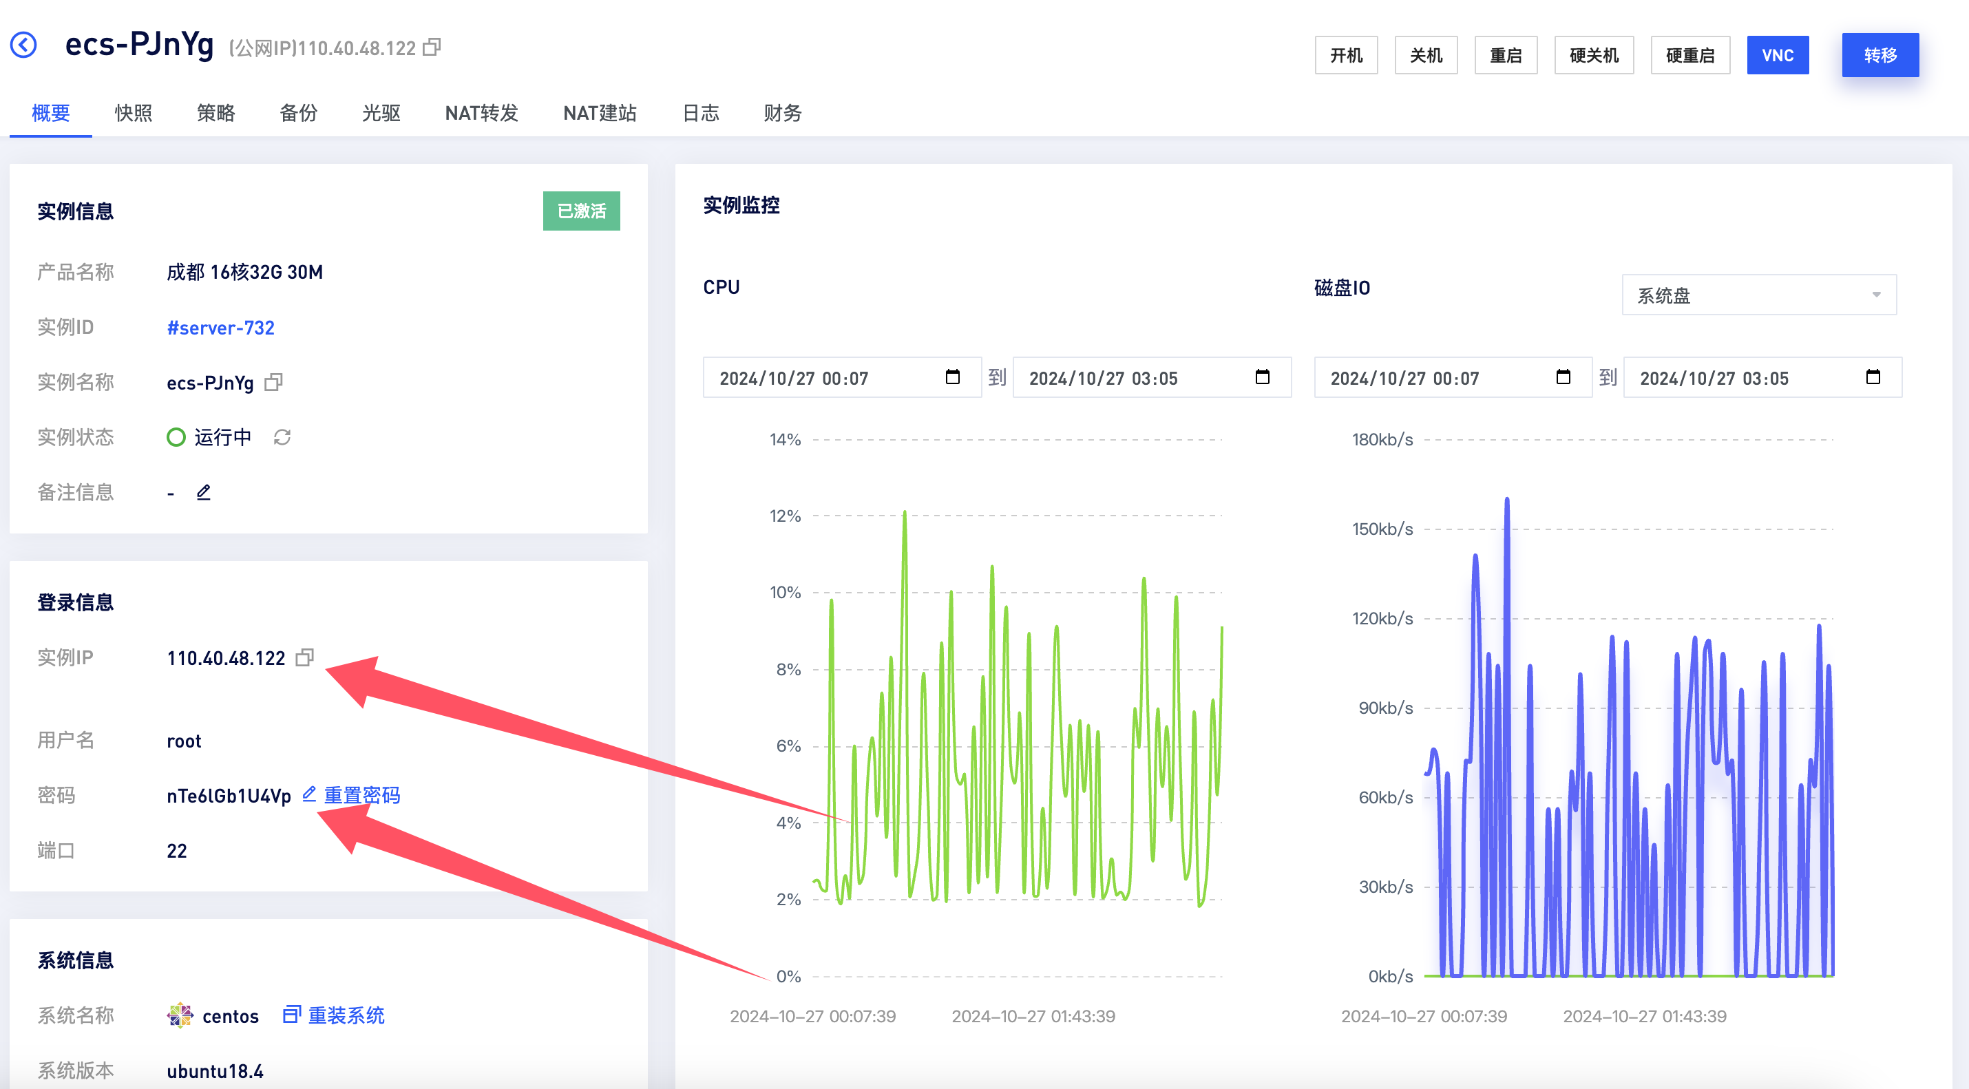Open calendar for CPU start date
The height and width of the screenshot is (1089, 1969).
(x=952, y=377)
